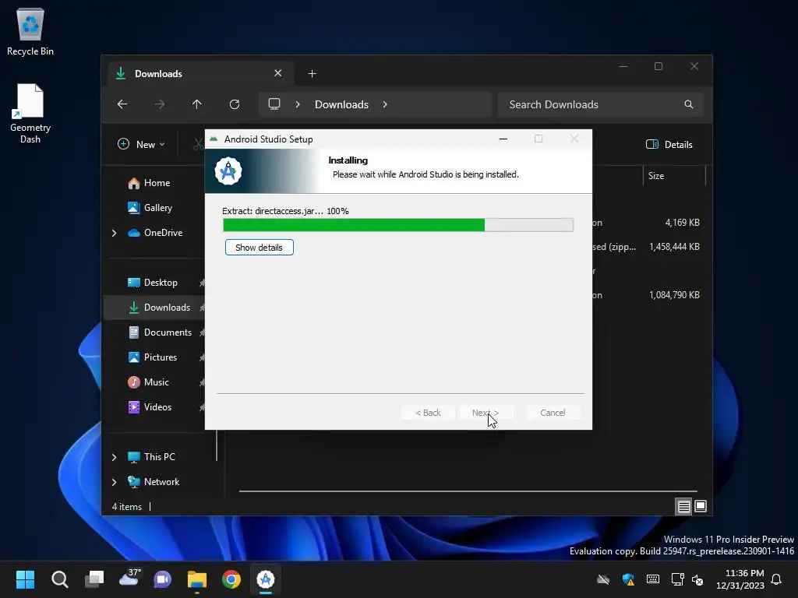The width and height of the screenshot is (798, 598).
Task: Click the grayed Next button in Setup
Action: (x=486, y=413)
